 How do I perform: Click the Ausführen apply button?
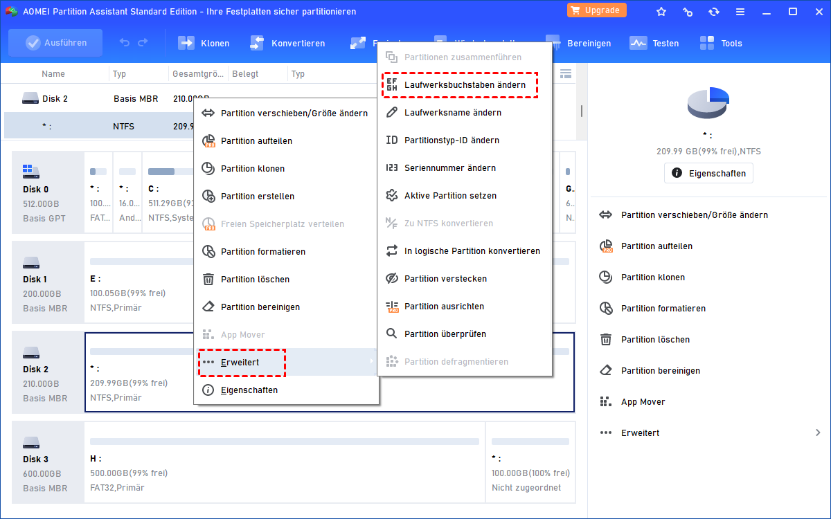click(x=55, y=43)
